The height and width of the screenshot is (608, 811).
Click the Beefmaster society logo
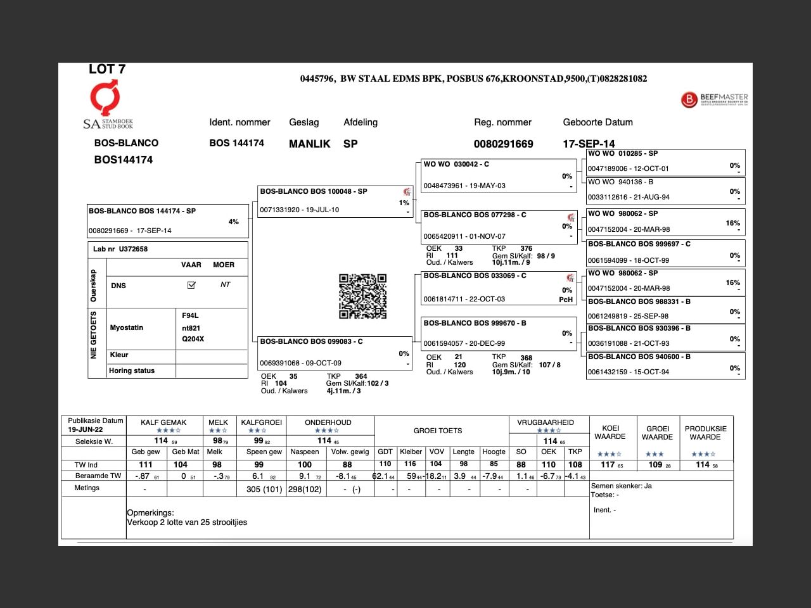pos(714,99)
